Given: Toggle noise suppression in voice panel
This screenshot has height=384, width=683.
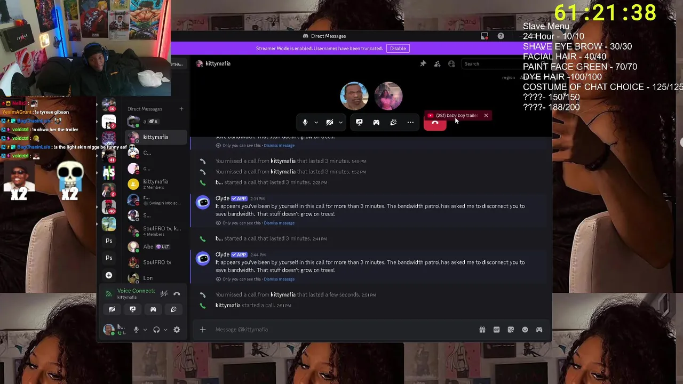Looking at the screenshot, I should pyautogui.click(x=164, y=293).
